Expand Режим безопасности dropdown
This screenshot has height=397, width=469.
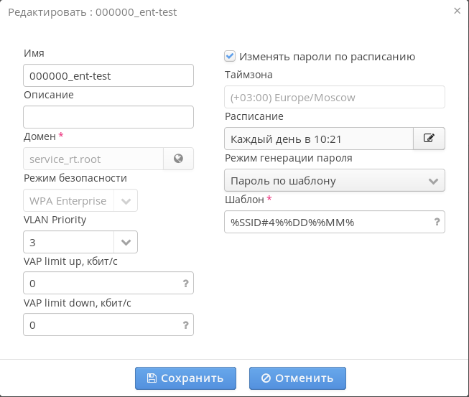126,201
